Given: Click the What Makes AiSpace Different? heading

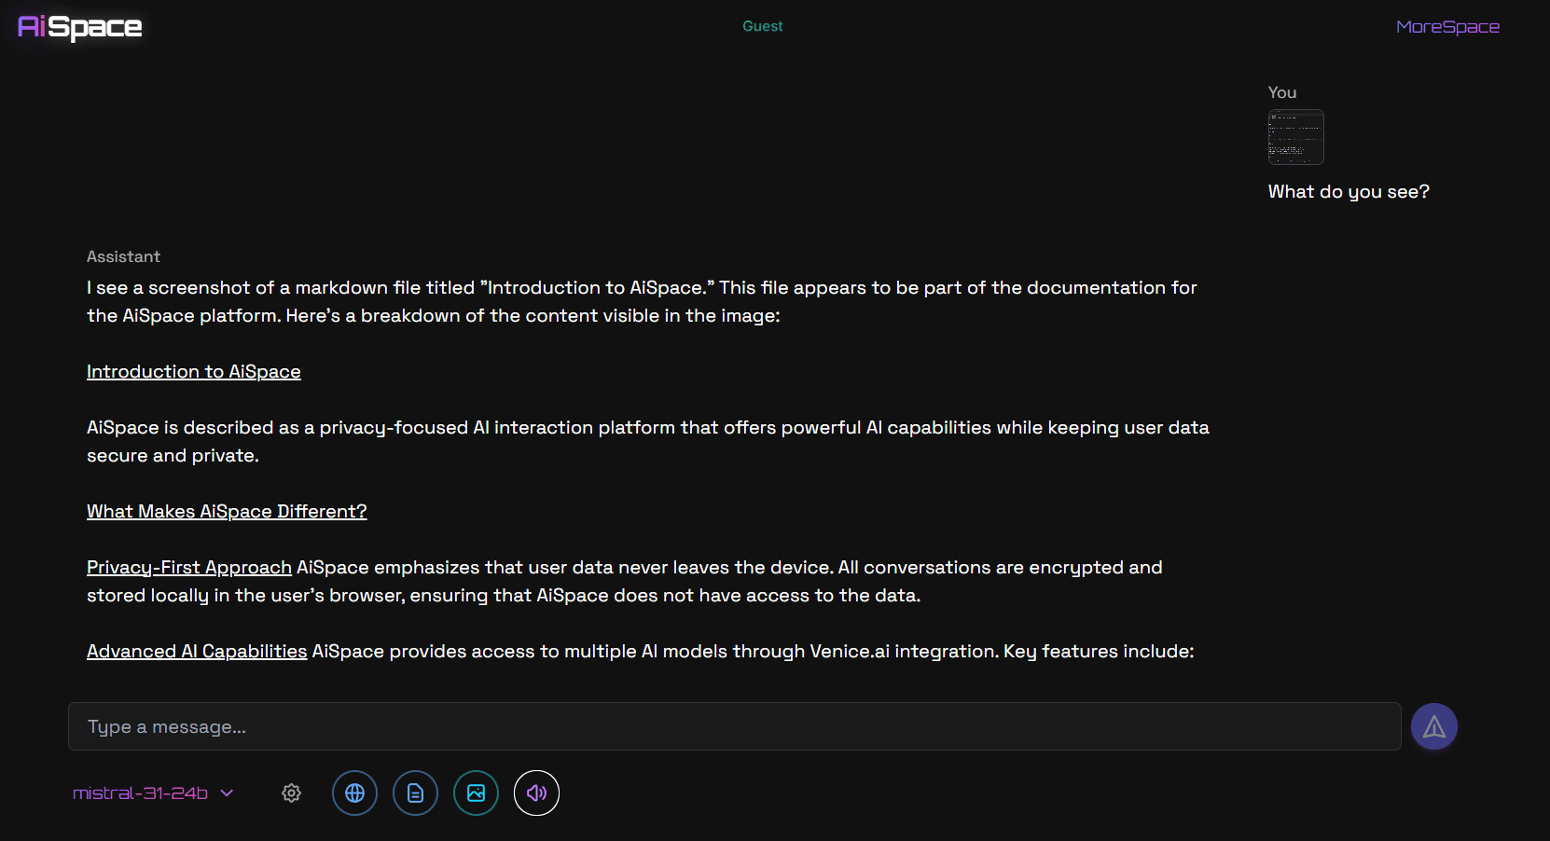Looking at the screenshot, I should (x=227, y=511).
